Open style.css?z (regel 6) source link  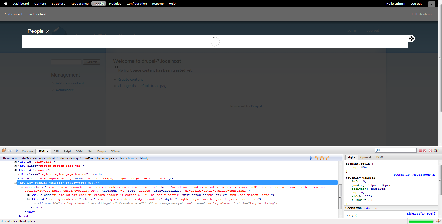point(422,213)
